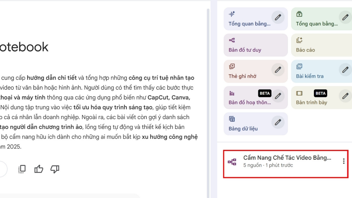
Task: Edit the Tổng quan bằng video card settings
Action: [345, 18]
